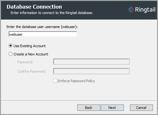This screenshot has height=115, width=158.
Task: Click into the Confirm Password text field
Action: 91,71
